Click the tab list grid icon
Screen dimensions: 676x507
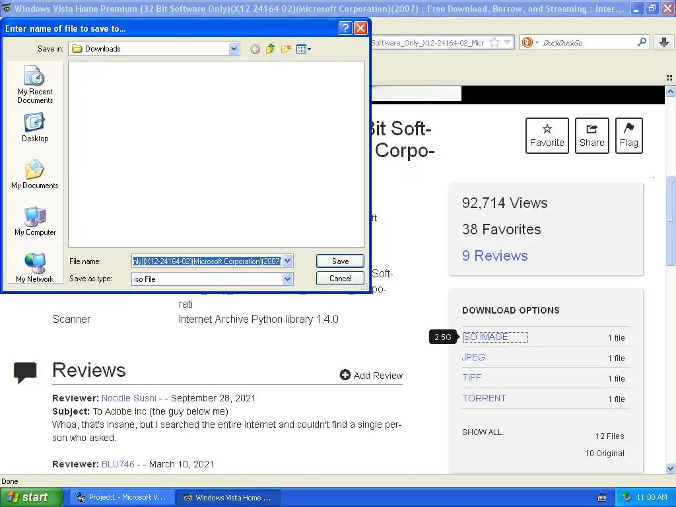point(669,78)
